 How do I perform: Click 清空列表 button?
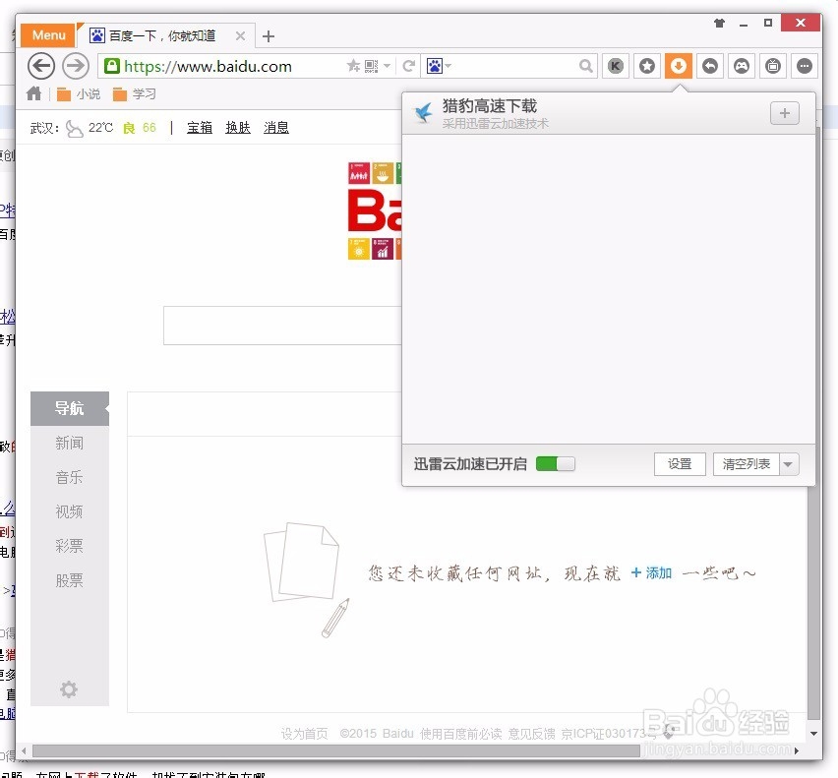pyautogui.click(x=747, y=464)
